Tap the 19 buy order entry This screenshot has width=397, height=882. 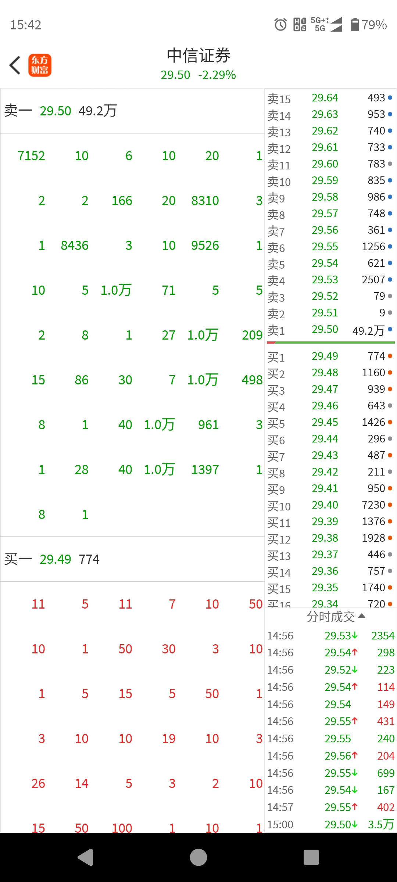point(169,739)
